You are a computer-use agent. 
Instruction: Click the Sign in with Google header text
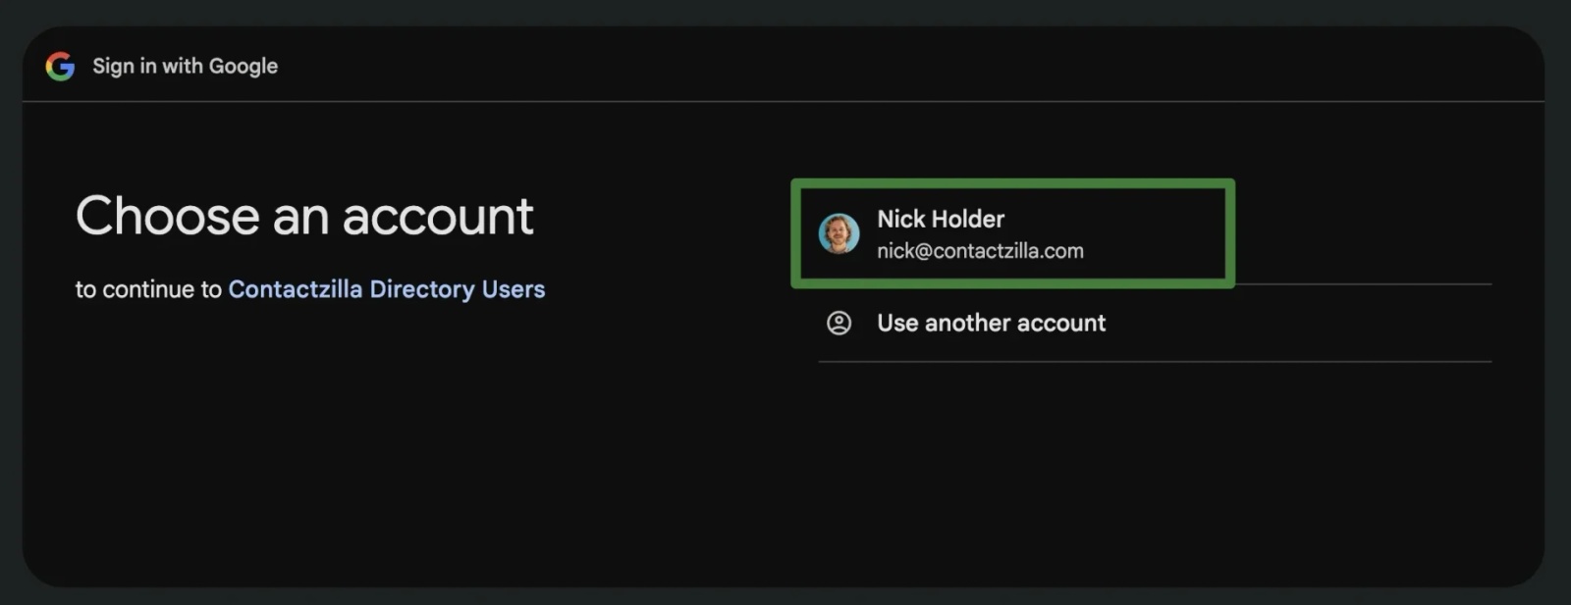(186, 66)
